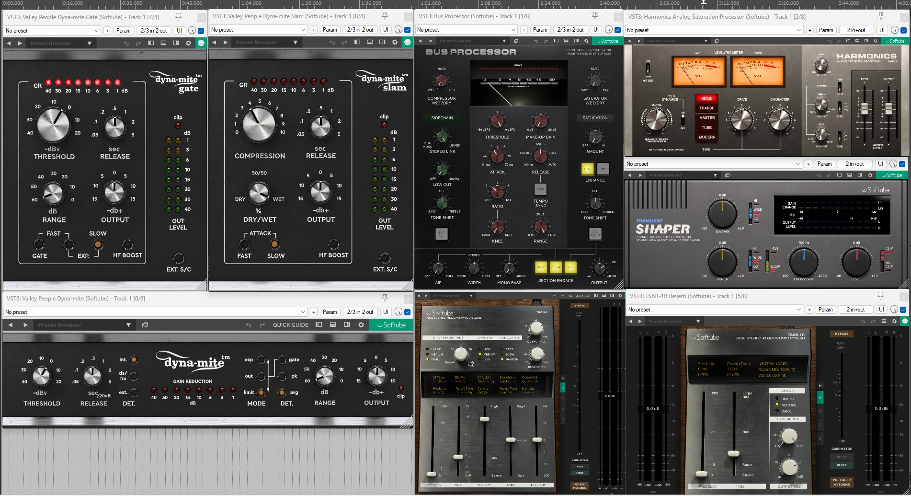Expand the COLOR selector on TSAR-1R
The image size is (911, 496).
(786, 391)
